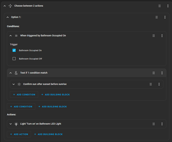Click the drag handle on Option 1 row
This screenshot has width=172, height=142.
point(156,17)
